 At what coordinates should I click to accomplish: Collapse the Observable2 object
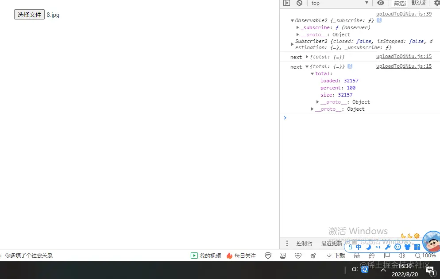(292, 20)
